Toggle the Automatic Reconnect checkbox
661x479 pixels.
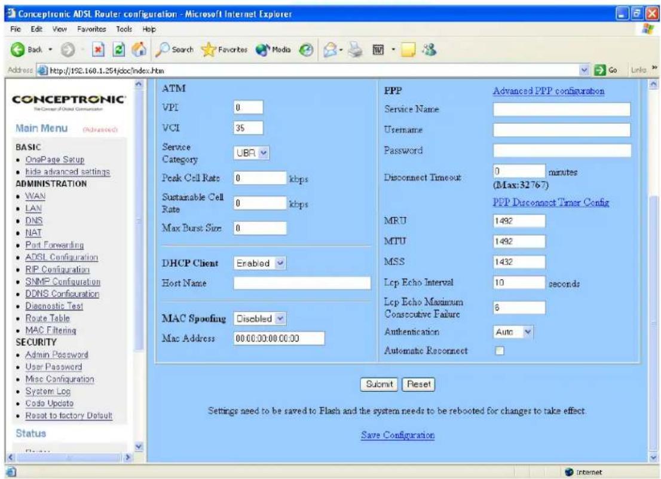pos(500,351)
